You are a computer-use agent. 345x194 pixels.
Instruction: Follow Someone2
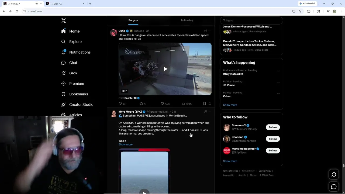coord(273,127)
